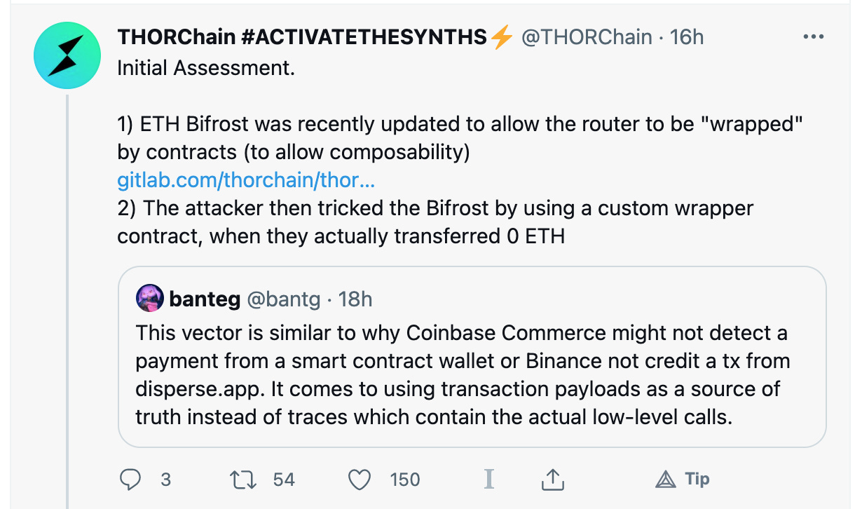Click the banteg name in quoted tweet
Image resolution: width=855 pixels, height=509 pixels.
205,300
